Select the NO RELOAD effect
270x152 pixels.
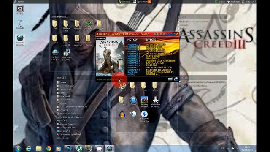coord(153,58)
